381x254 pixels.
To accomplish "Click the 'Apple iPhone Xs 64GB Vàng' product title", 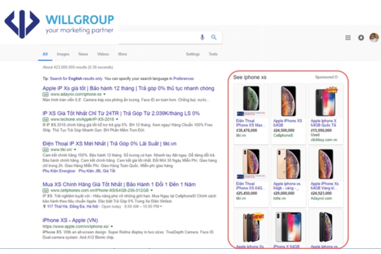I will pos(324,185).
